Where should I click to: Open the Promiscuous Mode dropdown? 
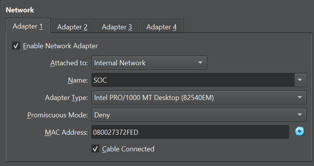(199, 115)
